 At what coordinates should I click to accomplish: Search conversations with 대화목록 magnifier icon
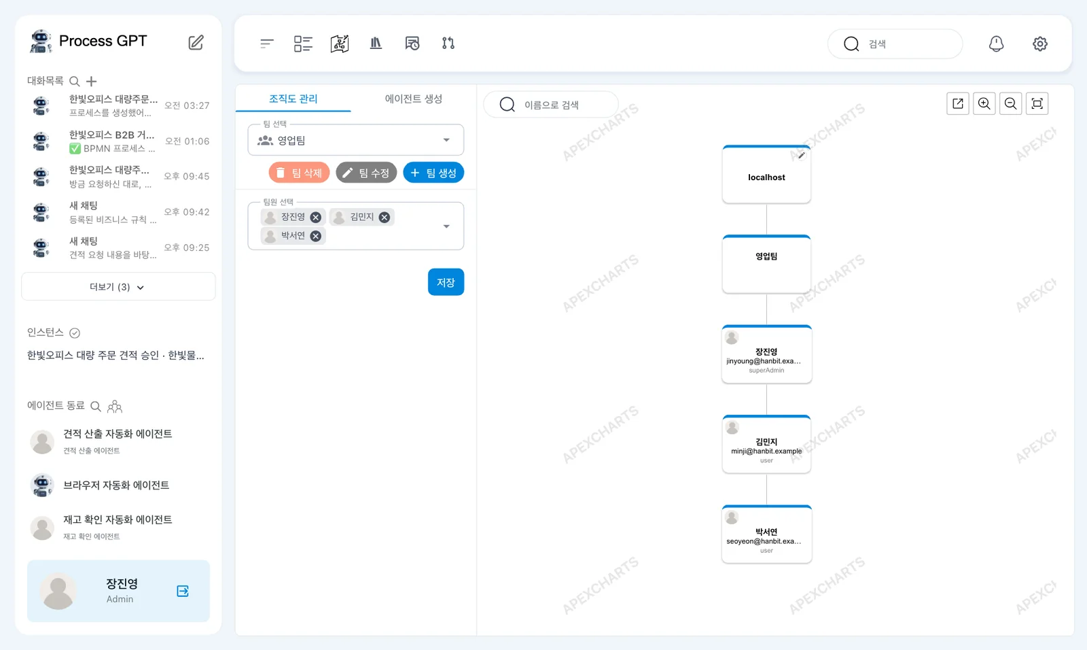pyautogui.click(x=75, y=81)
